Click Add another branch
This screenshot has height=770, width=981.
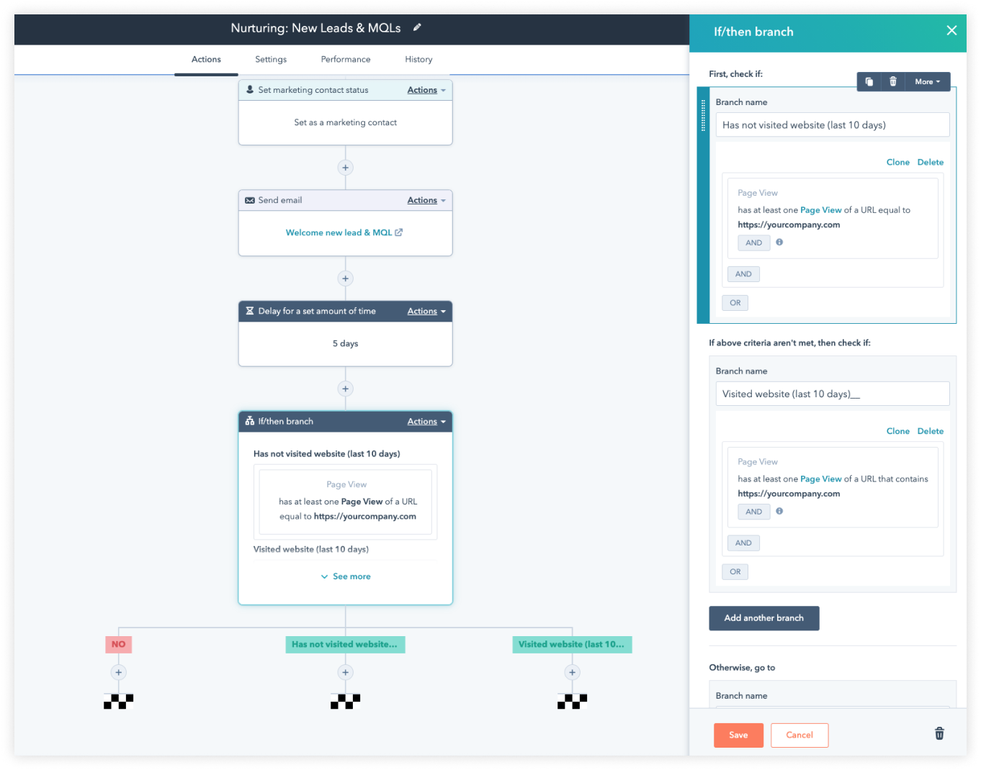pyautogui.click(x=763, y=618)
